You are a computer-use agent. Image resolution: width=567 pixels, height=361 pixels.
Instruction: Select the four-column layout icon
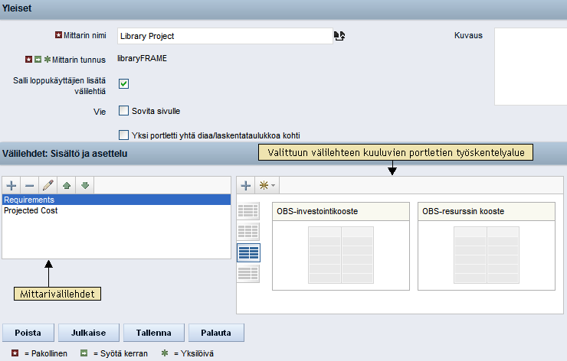(248, 211)
